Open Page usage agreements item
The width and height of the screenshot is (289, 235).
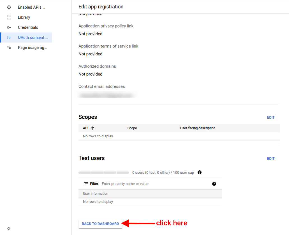click(x=32, y=48)
